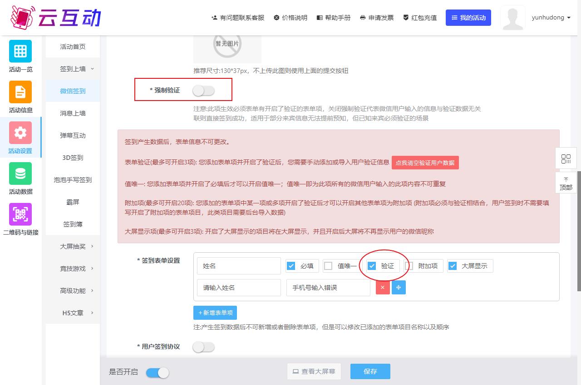The width and height of the screenshot is (581, 385).
Task: Click the 新增表单项 button
Action: coord(215,313)
